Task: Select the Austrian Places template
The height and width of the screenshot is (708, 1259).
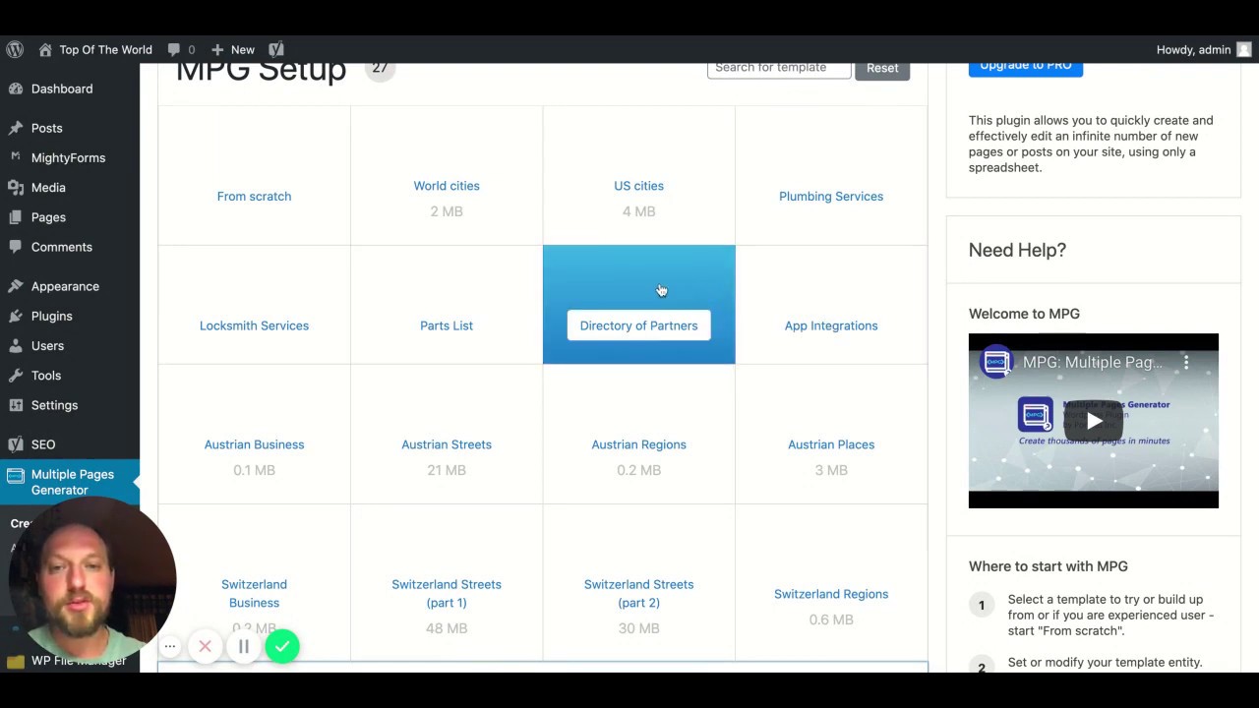Action: pos(831,444)
